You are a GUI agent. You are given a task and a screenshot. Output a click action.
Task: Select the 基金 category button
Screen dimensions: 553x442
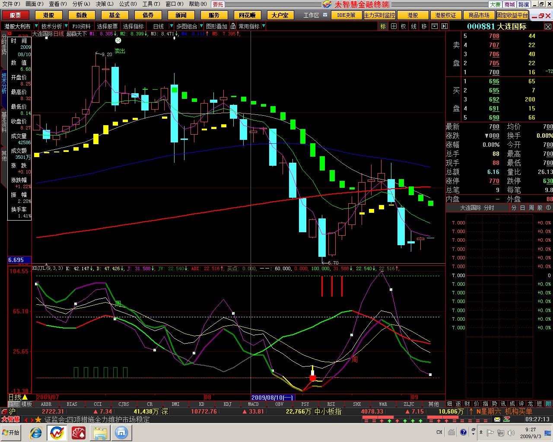point(114,15)
